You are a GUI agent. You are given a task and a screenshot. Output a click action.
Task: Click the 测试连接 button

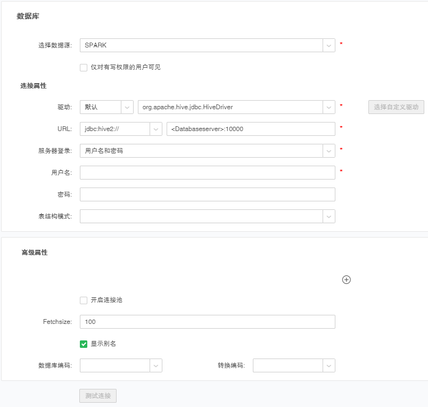[98, 396]
